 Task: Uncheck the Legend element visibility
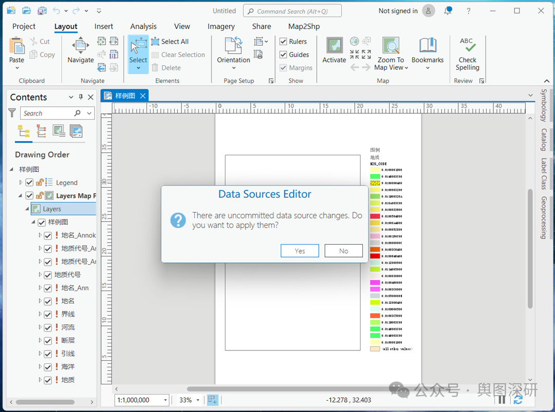pos(29,182)
